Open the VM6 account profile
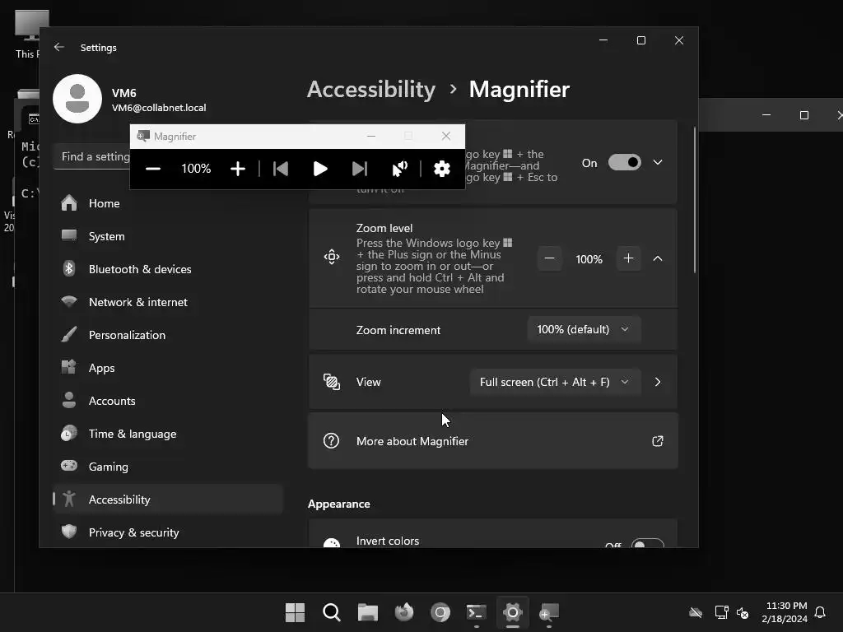This screenshot has width=843, height=632. [129, 100]
